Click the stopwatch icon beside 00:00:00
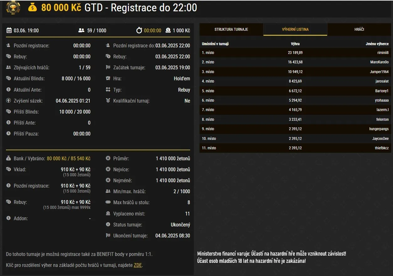 [139, 30]
